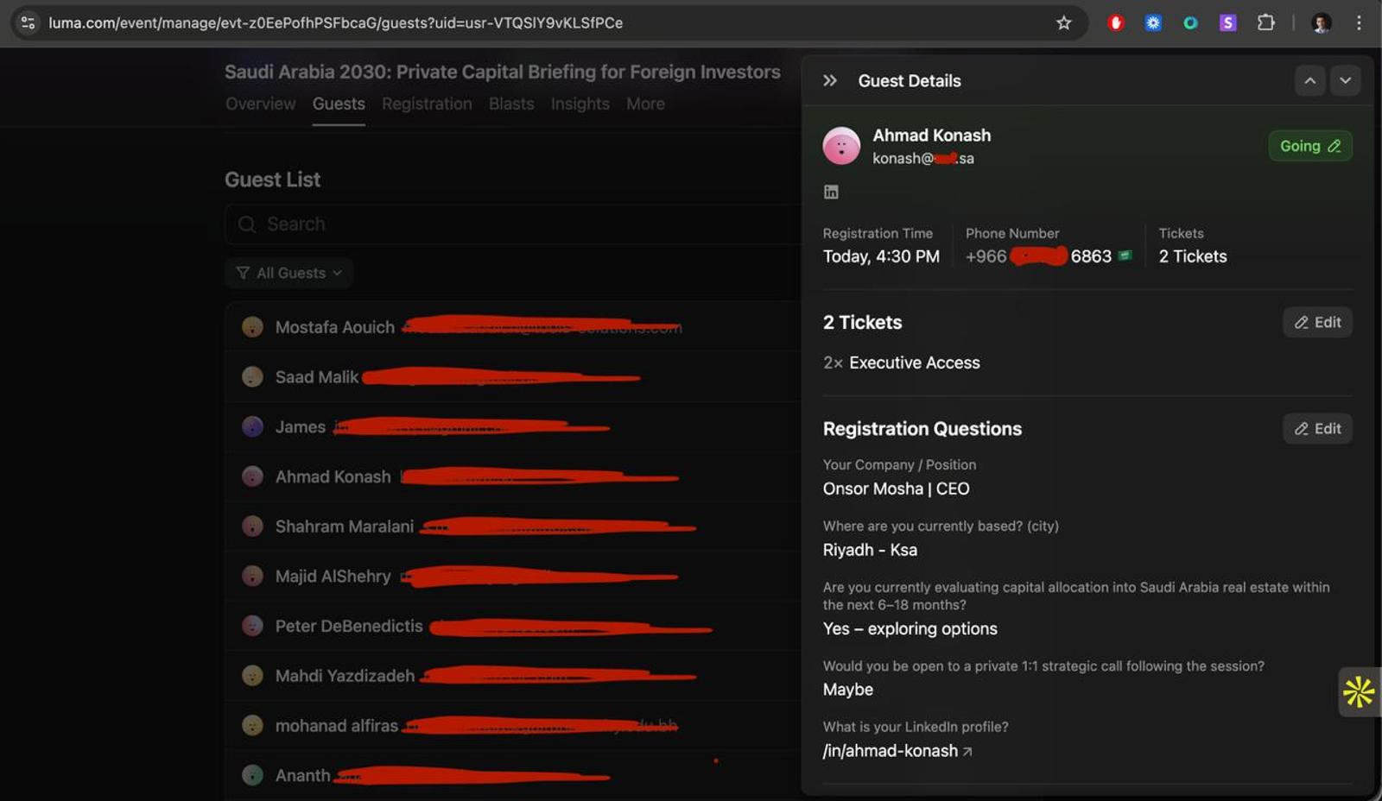Open Ahmad Konash's LinkedIn icon
This screenshot has height=801, width=1382.
tap(831, 192)
